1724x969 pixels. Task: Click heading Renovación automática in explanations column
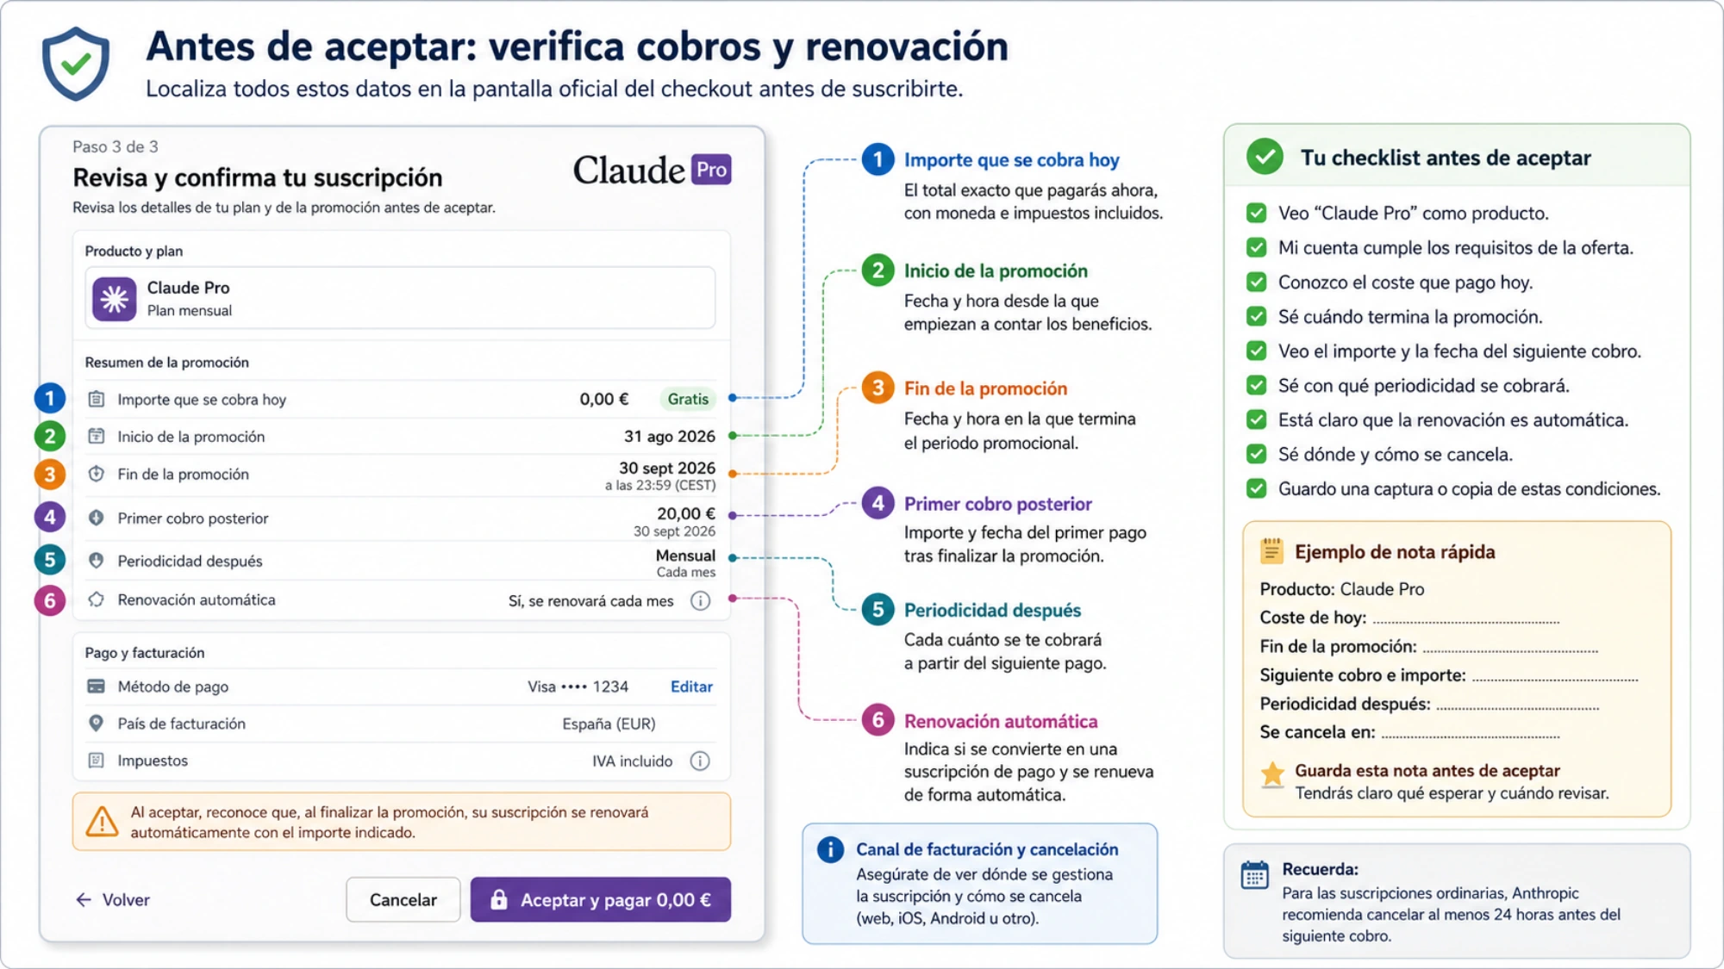[1001, 721]
